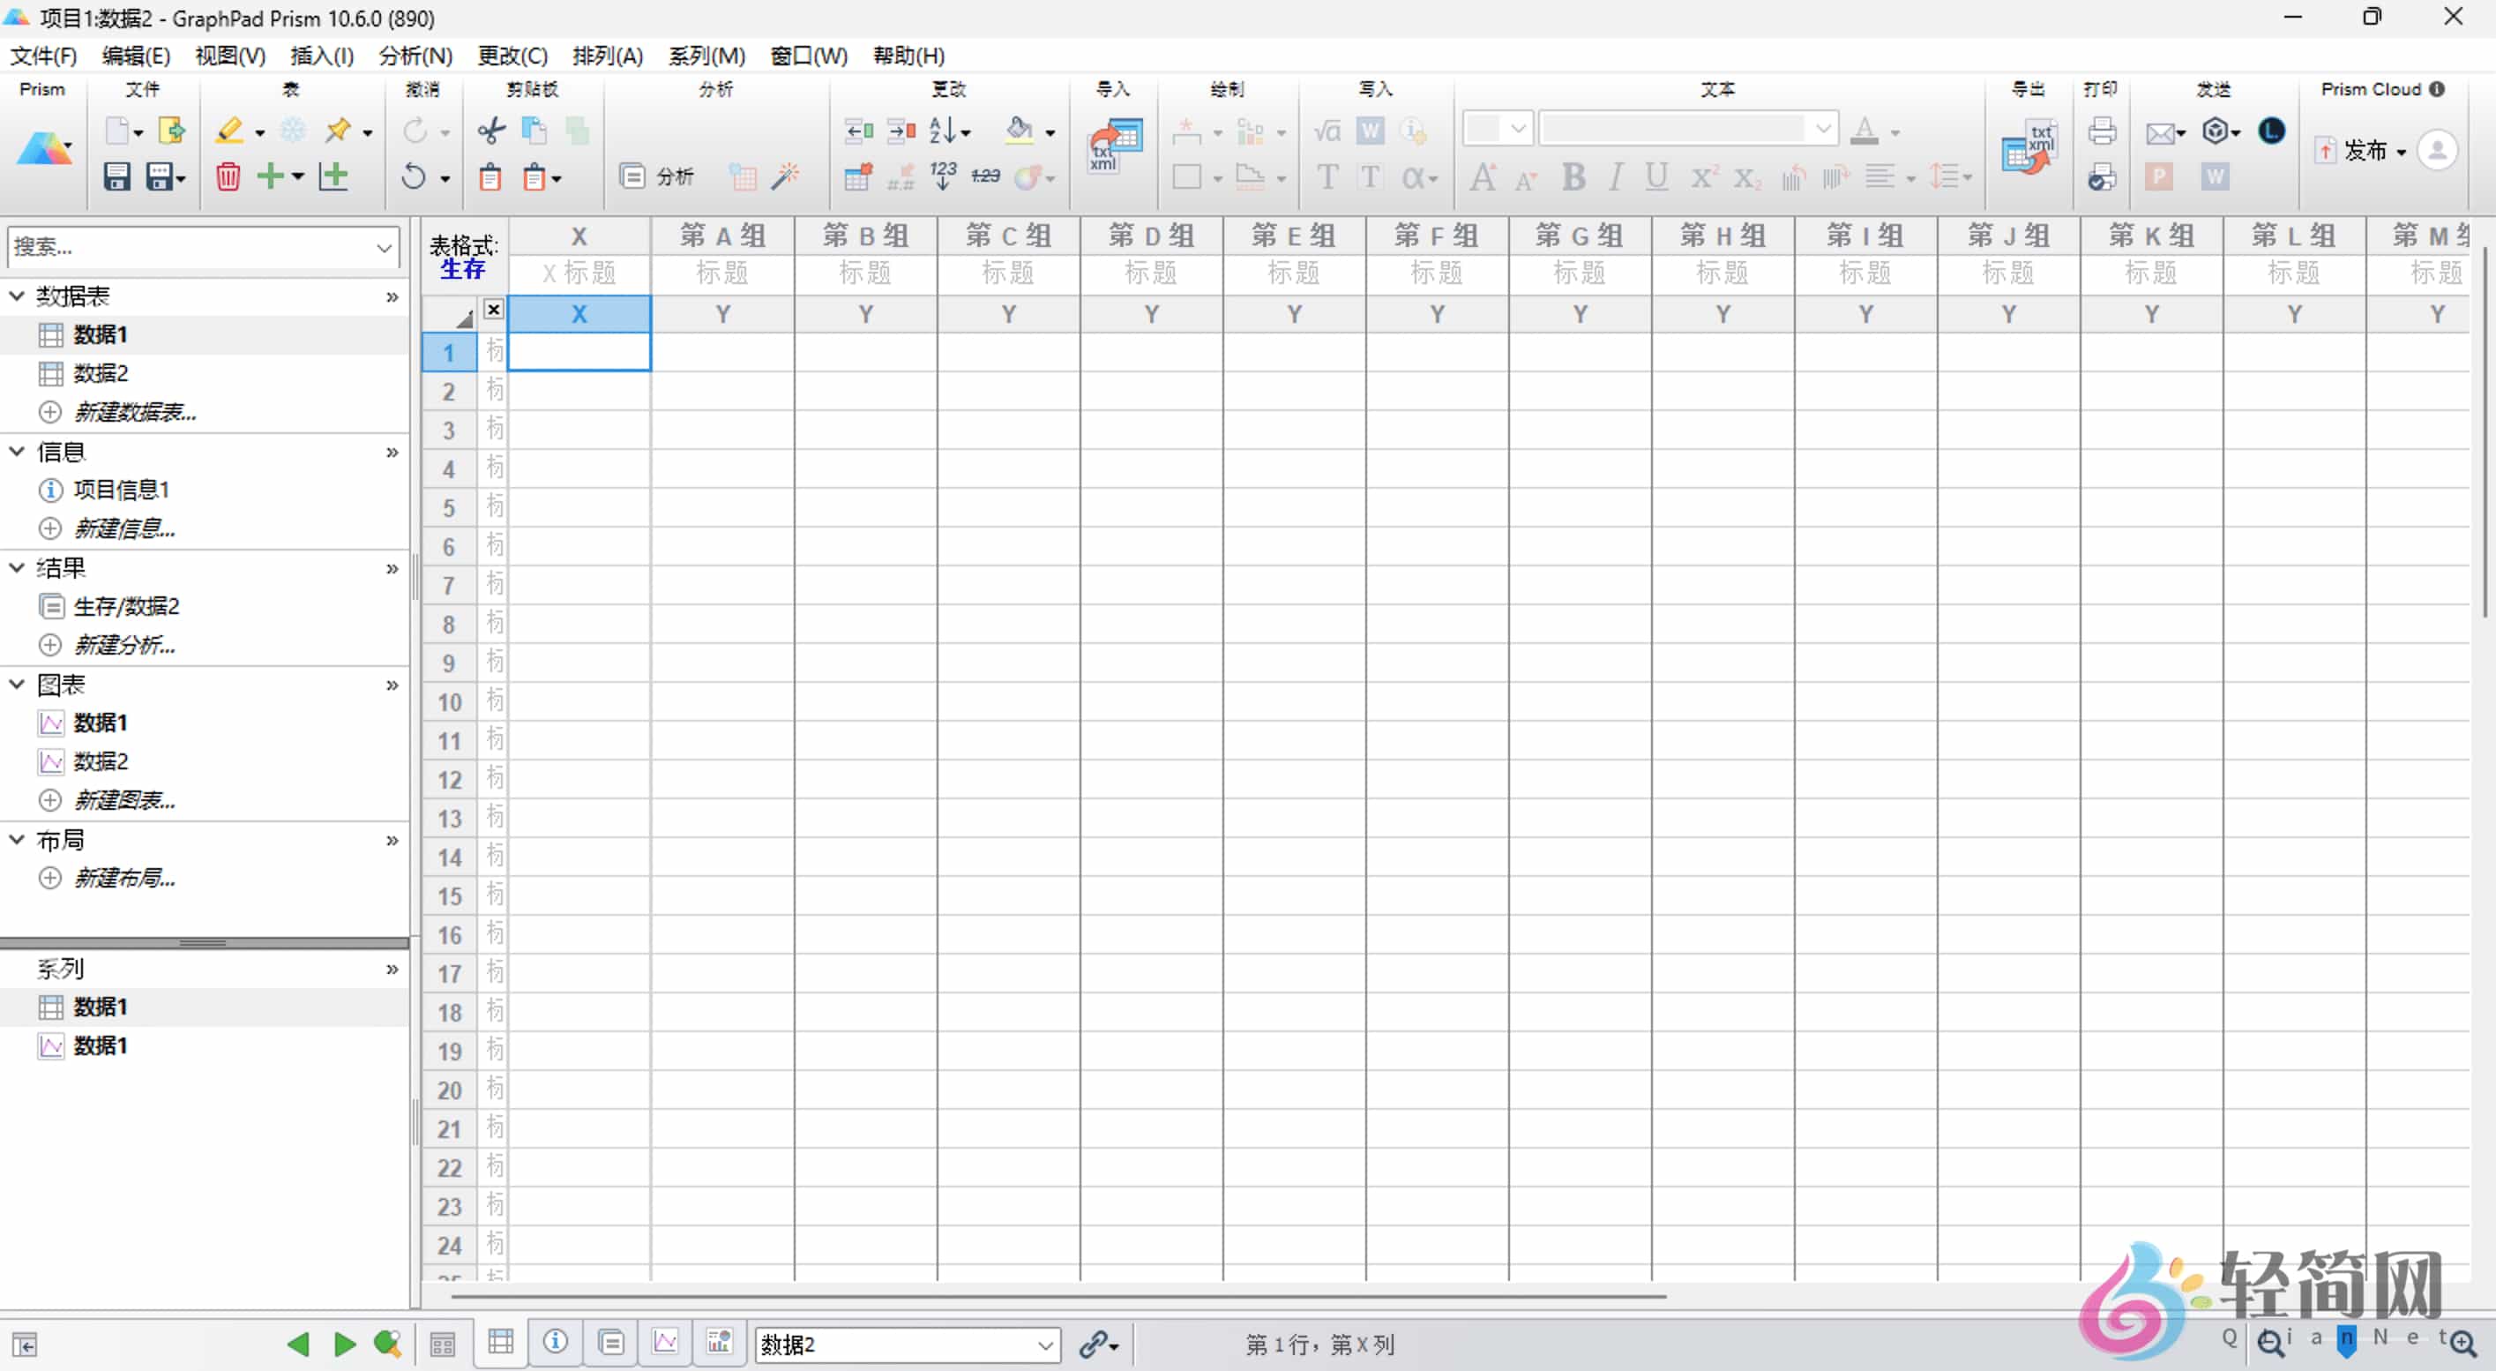This screenshot has width=2496, height=1371.
Task: Click the small X box beside column header
Action: click(x=493, y=309)
